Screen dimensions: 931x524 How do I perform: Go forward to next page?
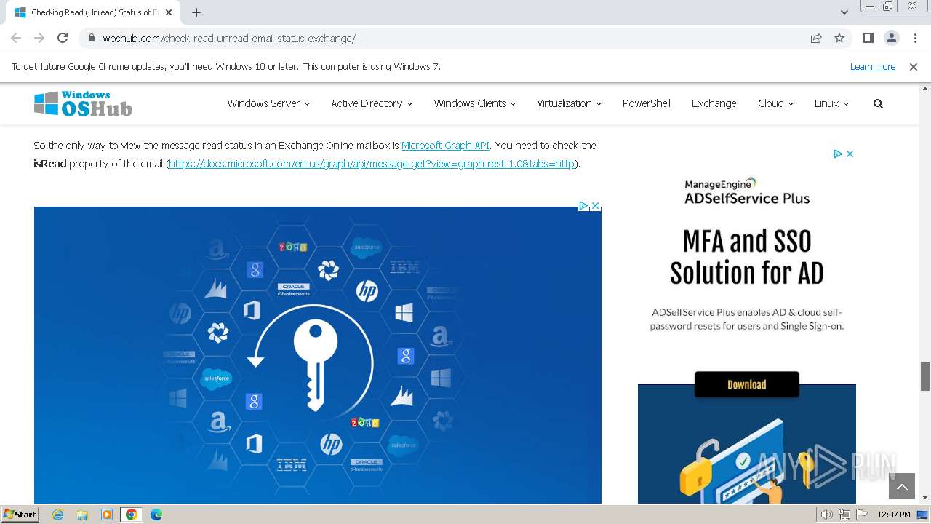click(39, 39)
